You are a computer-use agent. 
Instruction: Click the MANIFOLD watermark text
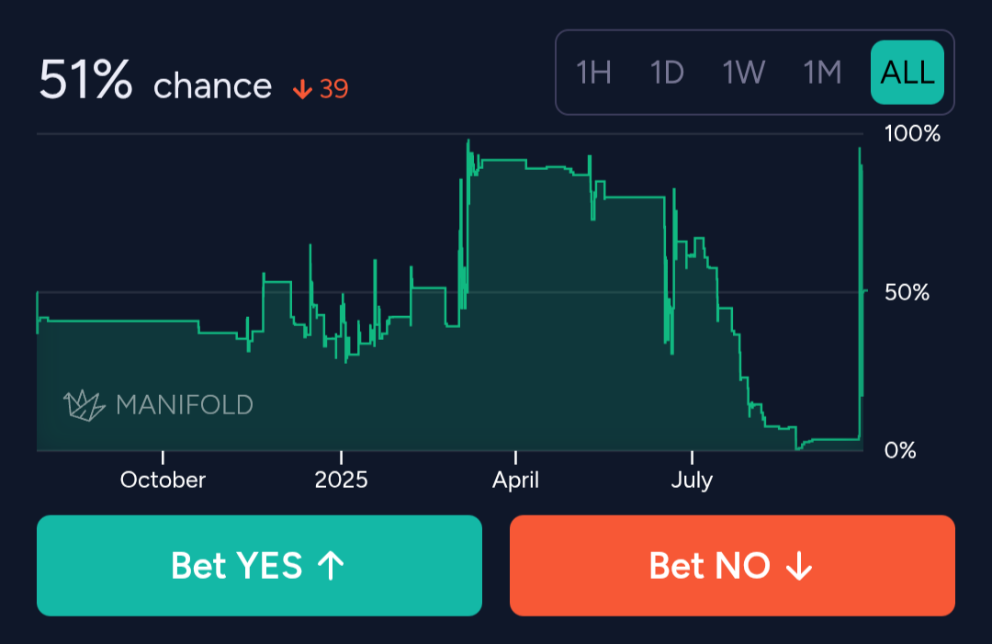pyautogui.click(x=184, y=404)
